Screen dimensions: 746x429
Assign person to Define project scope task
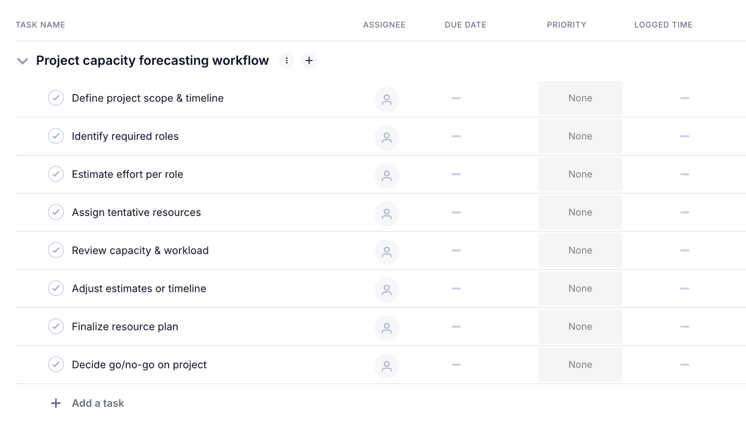pyautogui.click(x=386, y=99)
